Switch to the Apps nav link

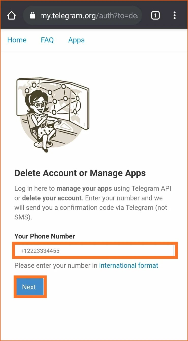76,40
